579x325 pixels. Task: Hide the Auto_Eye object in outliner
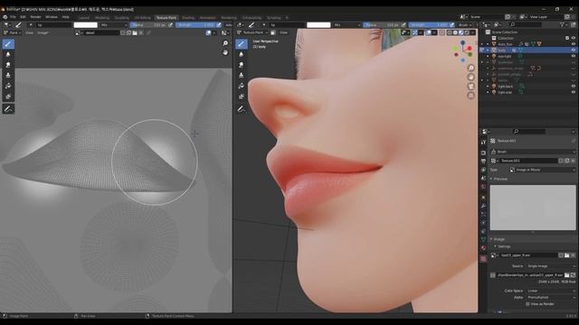[x=574, y=44]
